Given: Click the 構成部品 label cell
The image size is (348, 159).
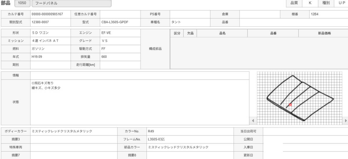Looking at the screenshot, I should tap(155, 49).
